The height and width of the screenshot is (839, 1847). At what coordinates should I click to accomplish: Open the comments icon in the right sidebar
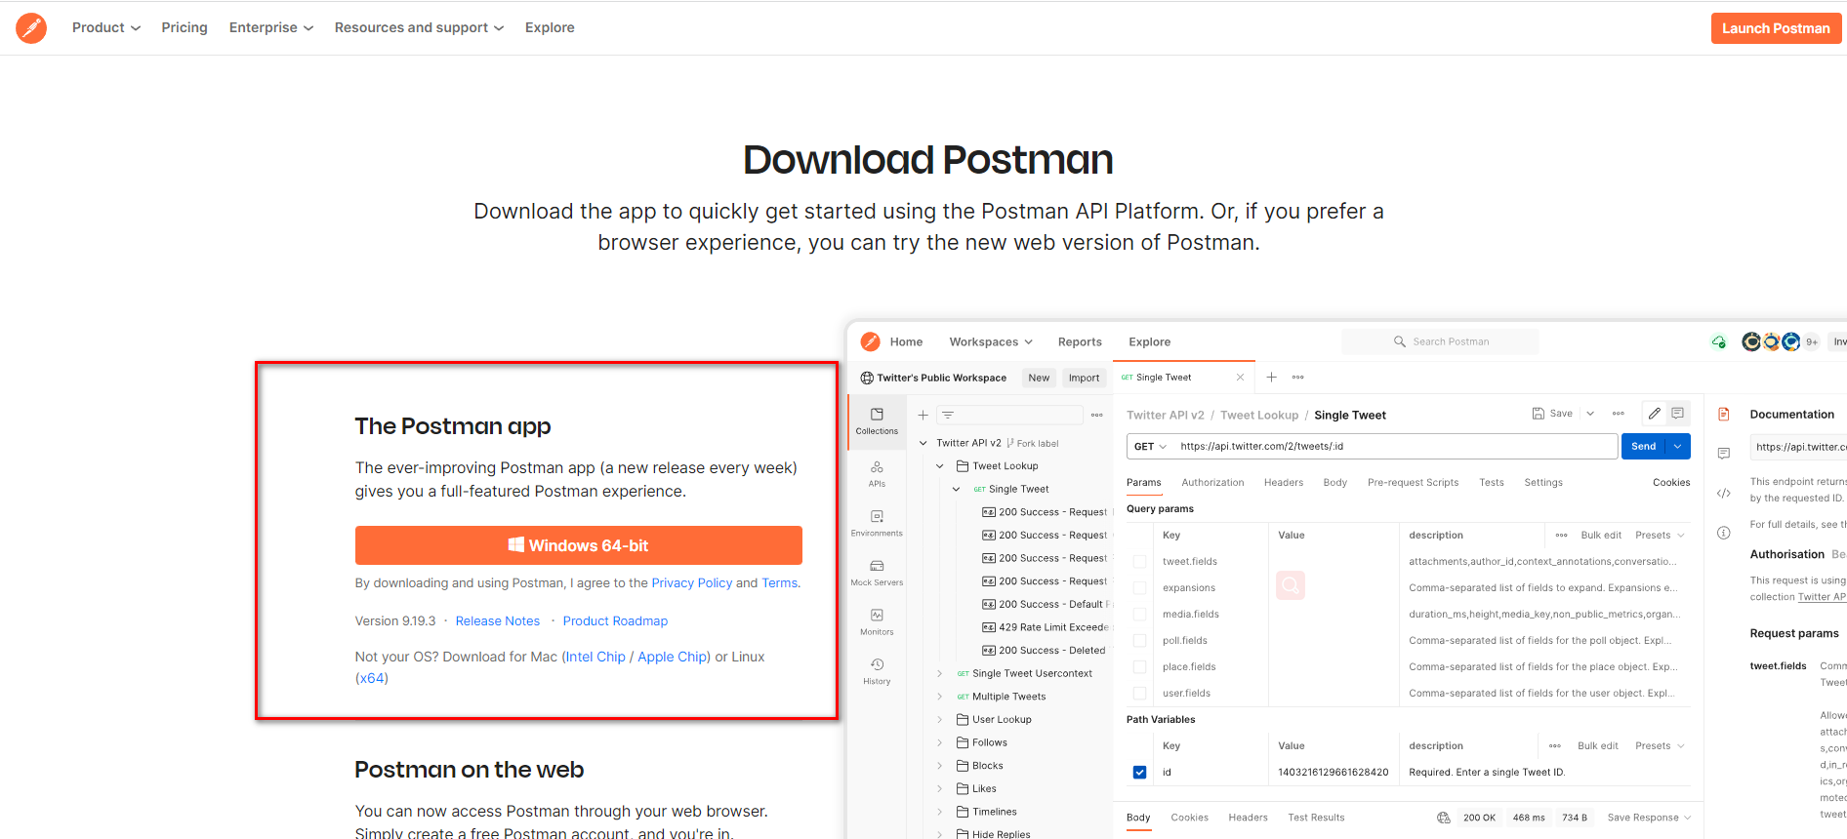pyautogui.click(x=1724, y=454)
